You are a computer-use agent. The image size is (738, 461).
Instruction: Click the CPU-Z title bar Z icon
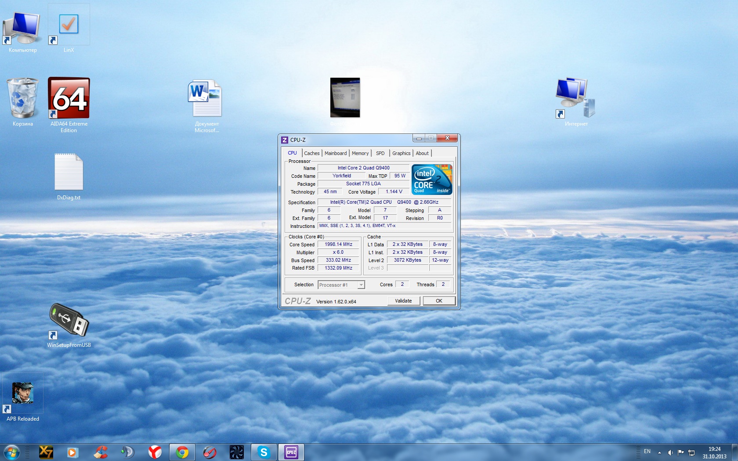285,140
